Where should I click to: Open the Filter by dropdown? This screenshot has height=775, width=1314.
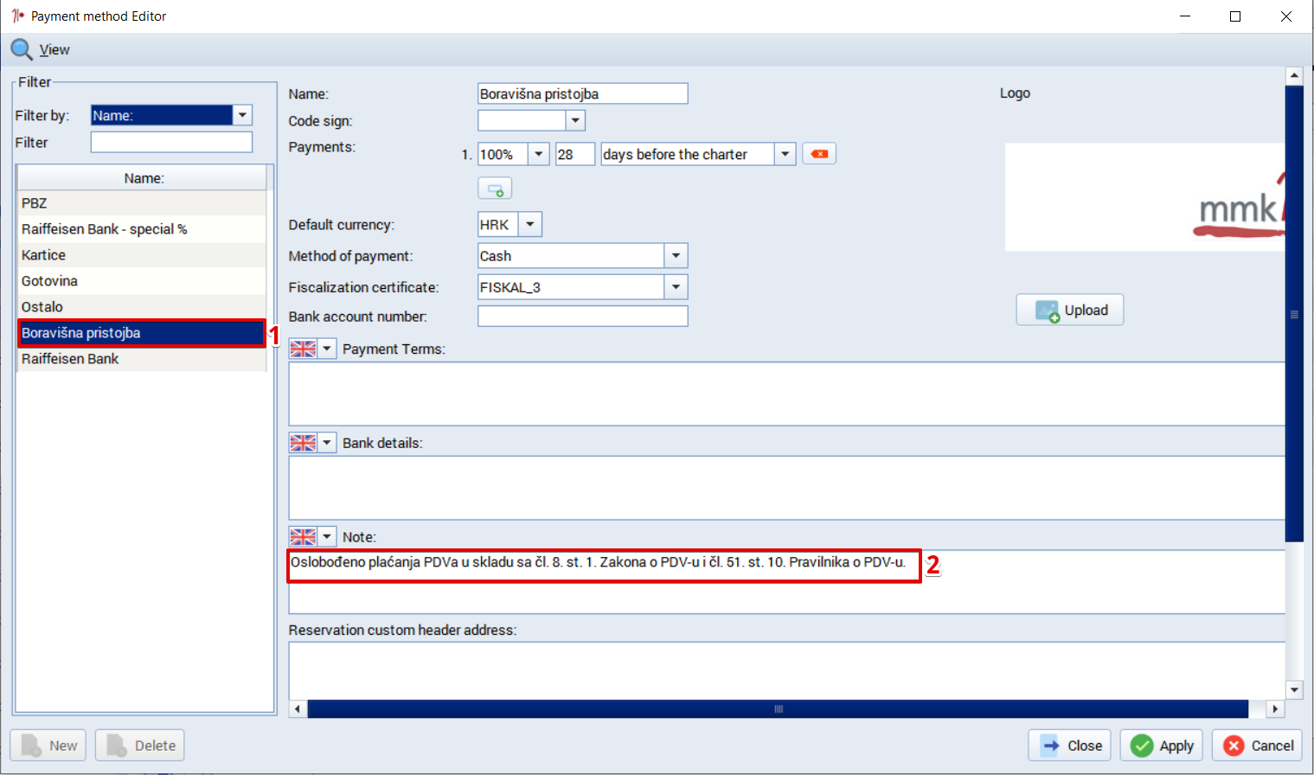click(243, 115)
